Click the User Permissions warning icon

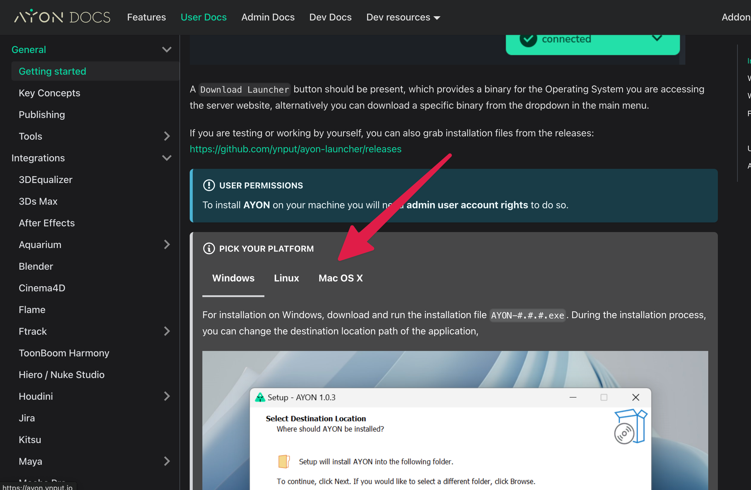pos(209,185)
